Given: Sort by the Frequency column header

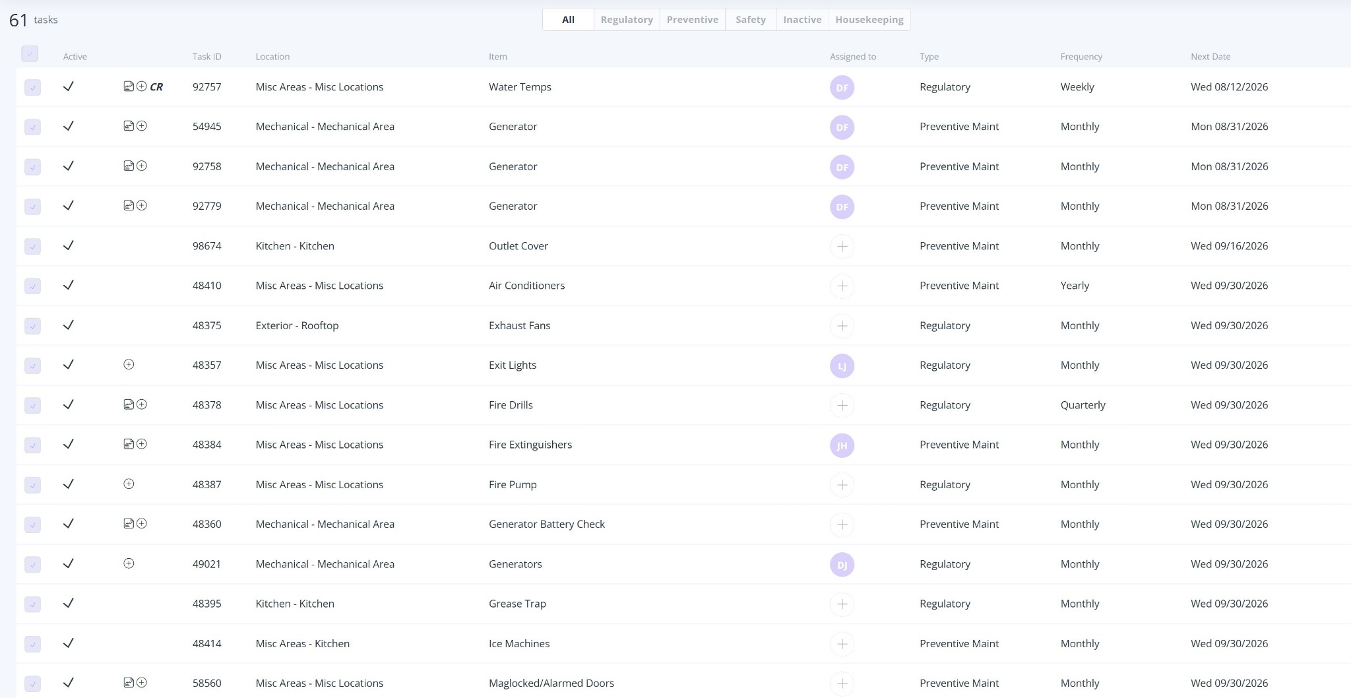Looking at the screenshot, I should tap(1081, 57).
